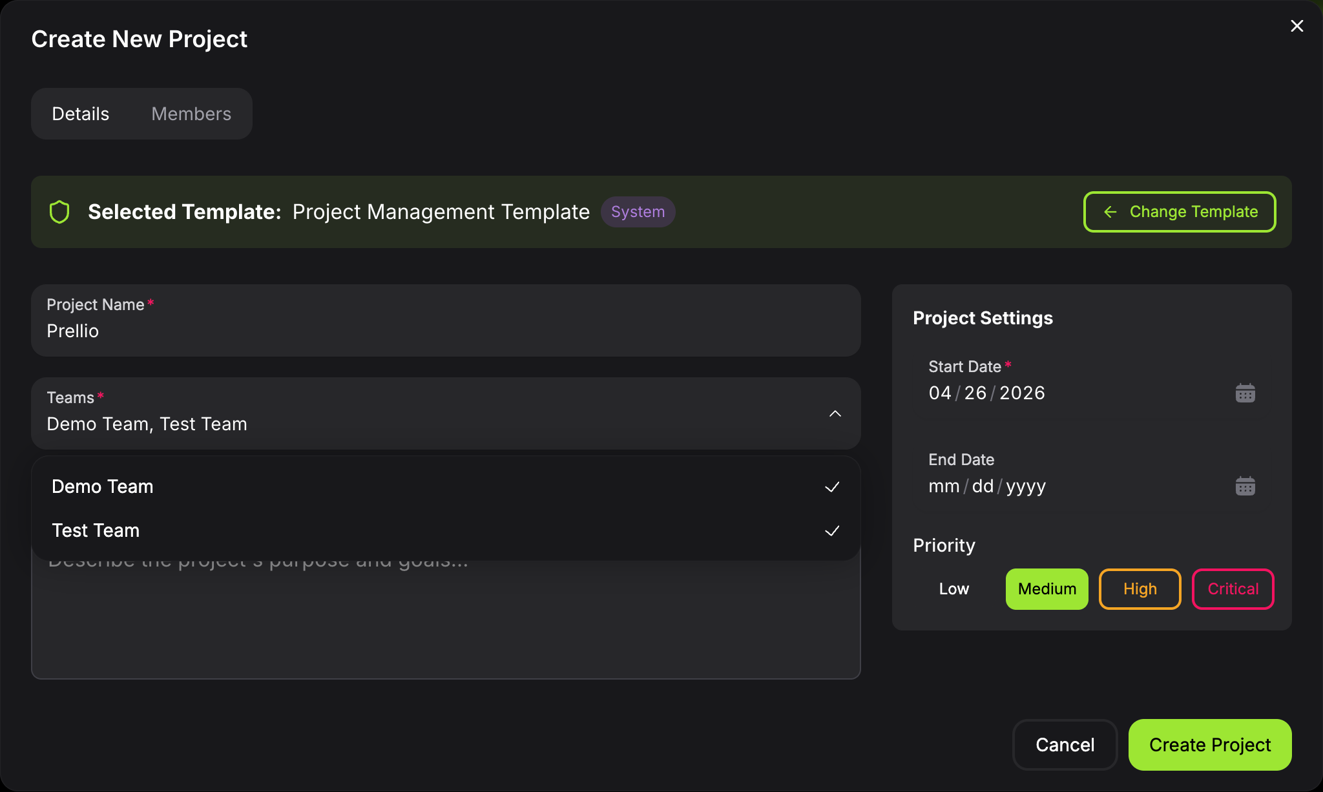Cancel the project creation
Image resolution: width=1323 pixels, height=792 pixels.
click(x=1065, y=744)
